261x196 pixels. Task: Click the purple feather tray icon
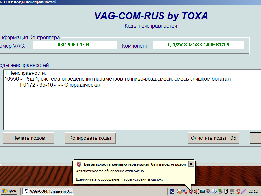pyautogui.click(x=244, y=191)
